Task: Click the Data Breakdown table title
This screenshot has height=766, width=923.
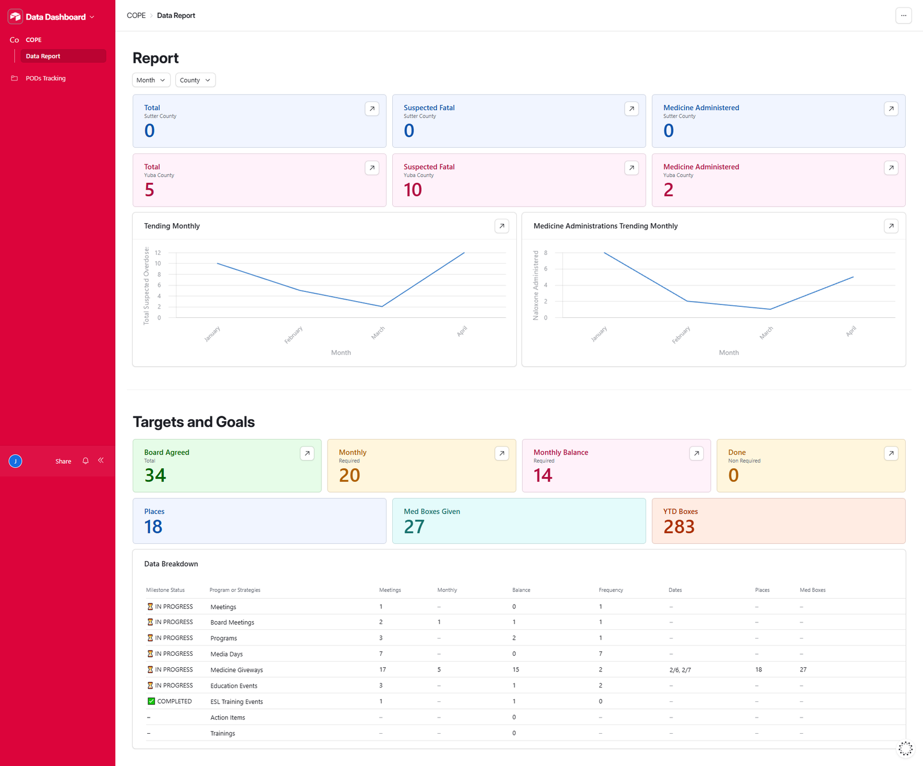Action: click(x=171, y=564)
